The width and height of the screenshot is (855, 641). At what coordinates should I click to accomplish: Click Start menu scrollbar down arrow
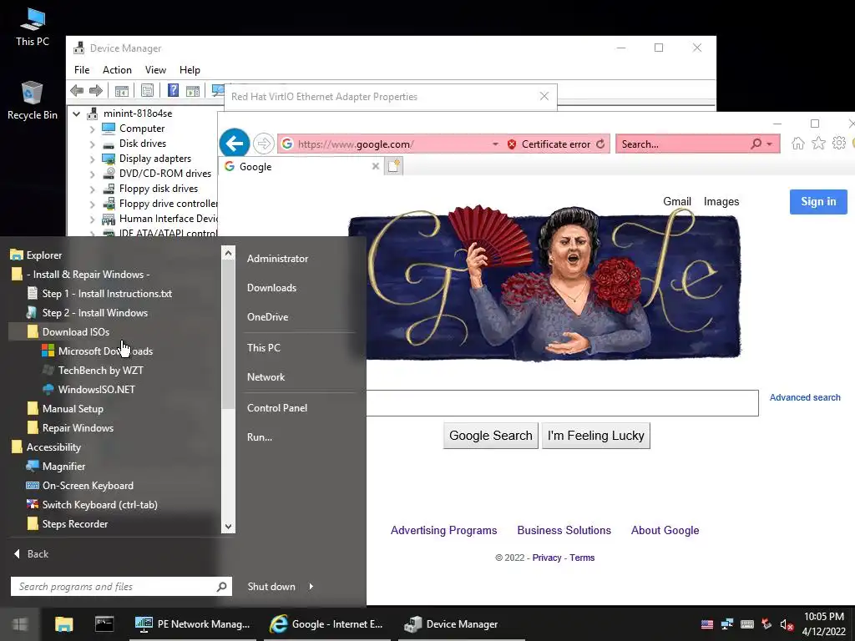pyautogui.click(x=229, y=527)
